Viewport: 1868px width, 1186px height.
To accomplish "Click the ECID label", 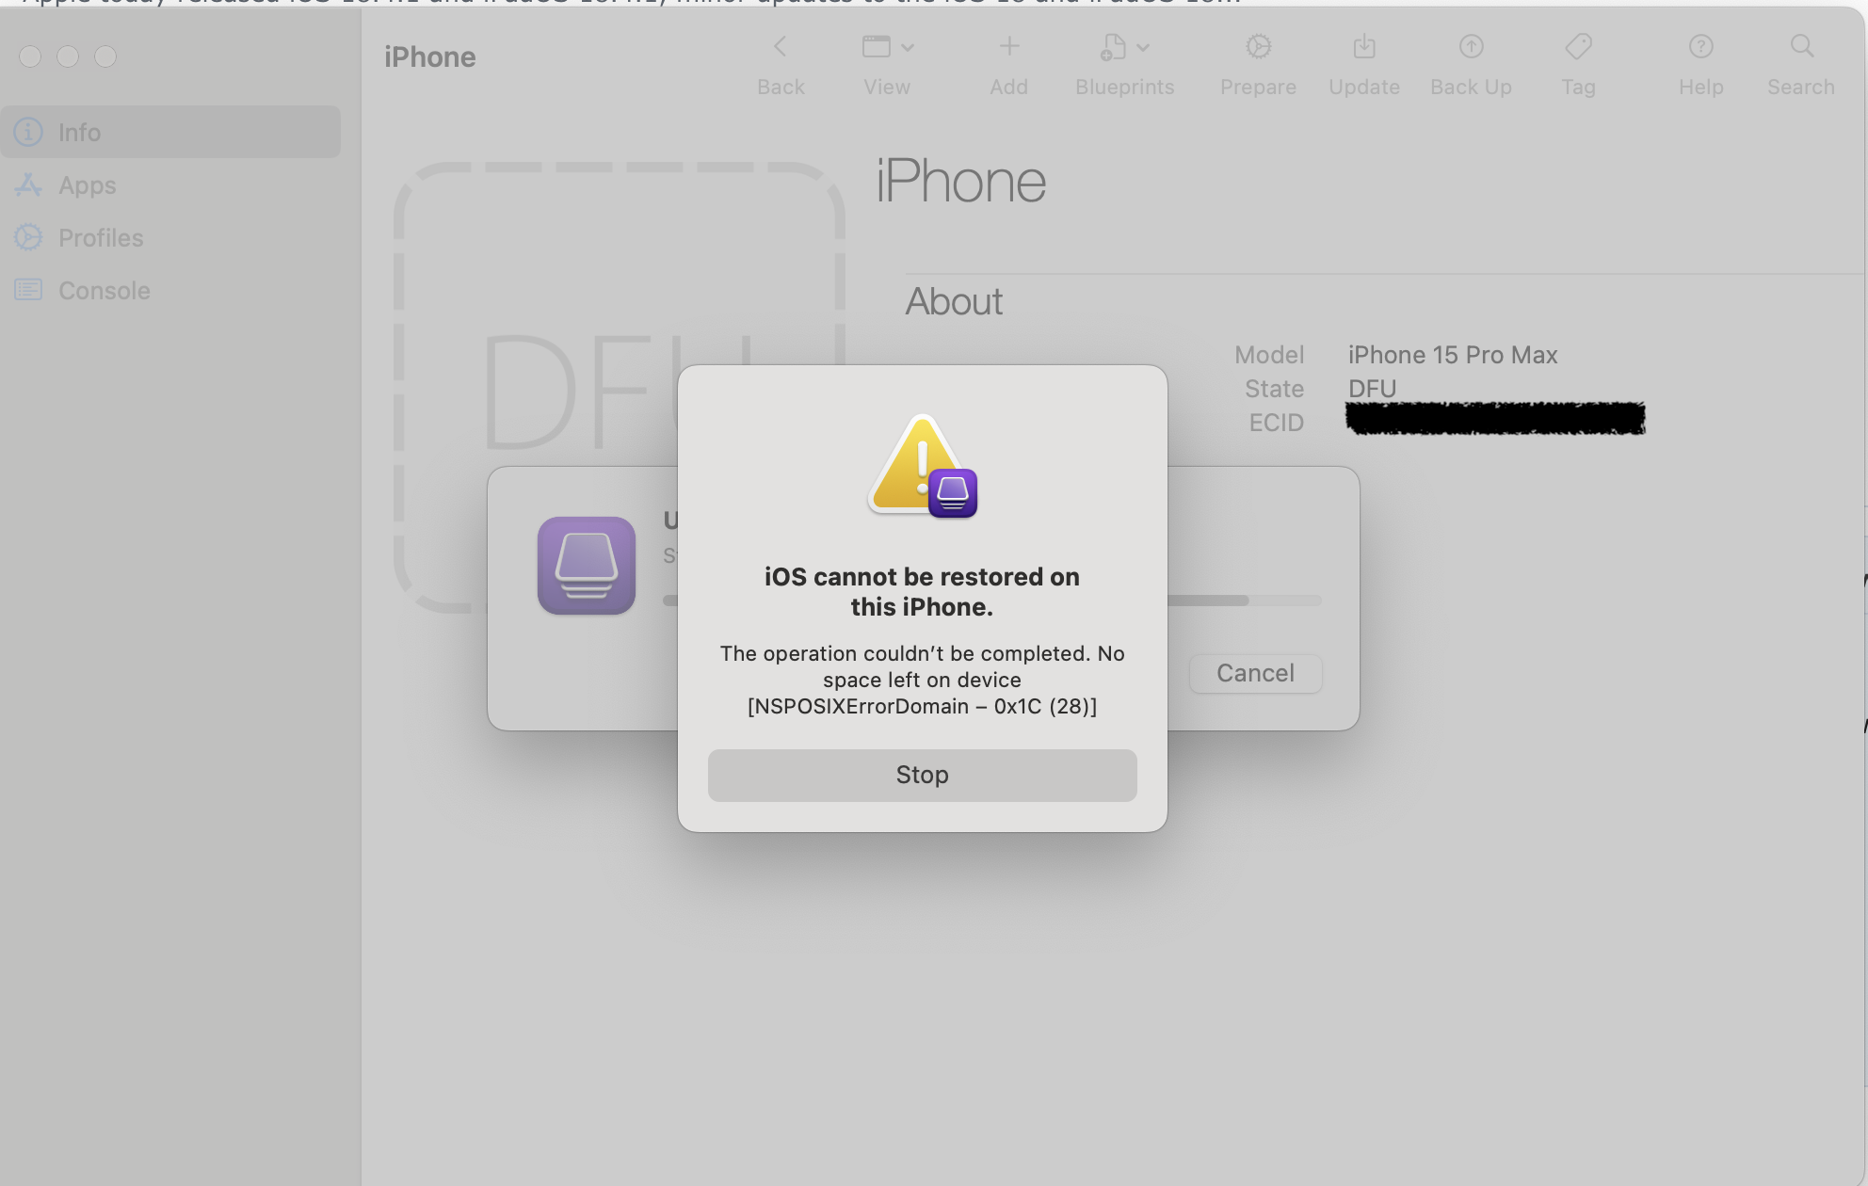I will point(1276,423).
